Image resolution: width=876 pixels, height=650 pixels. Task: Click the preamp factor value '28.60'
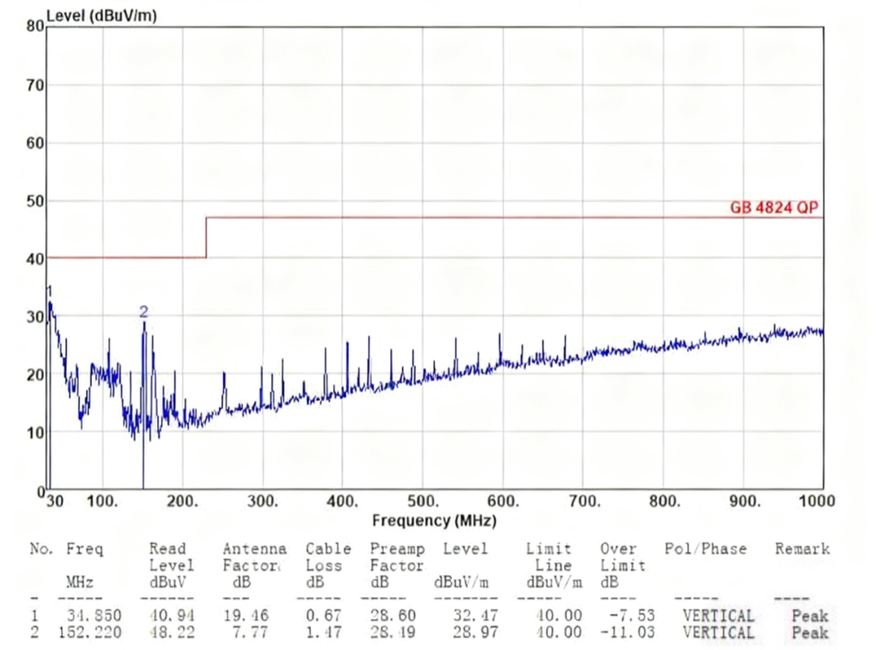point(393,615)
